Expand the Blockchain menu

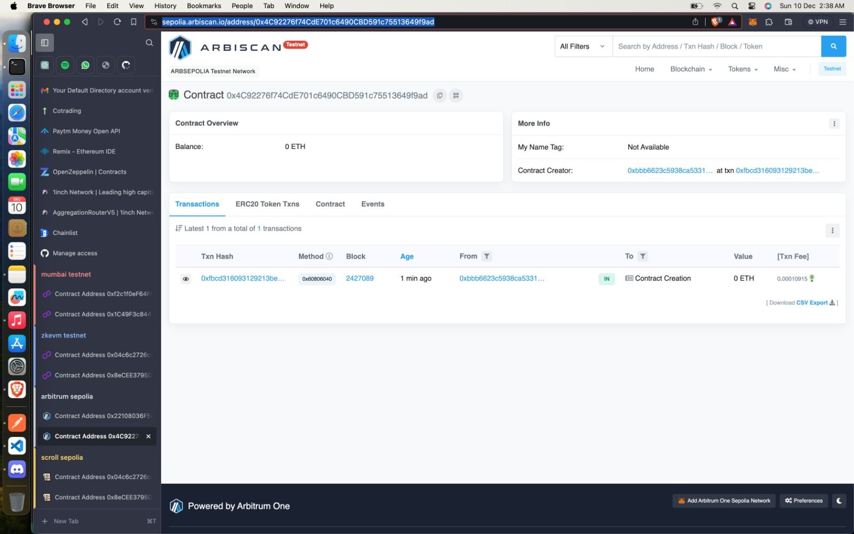(x=691, y=69)
